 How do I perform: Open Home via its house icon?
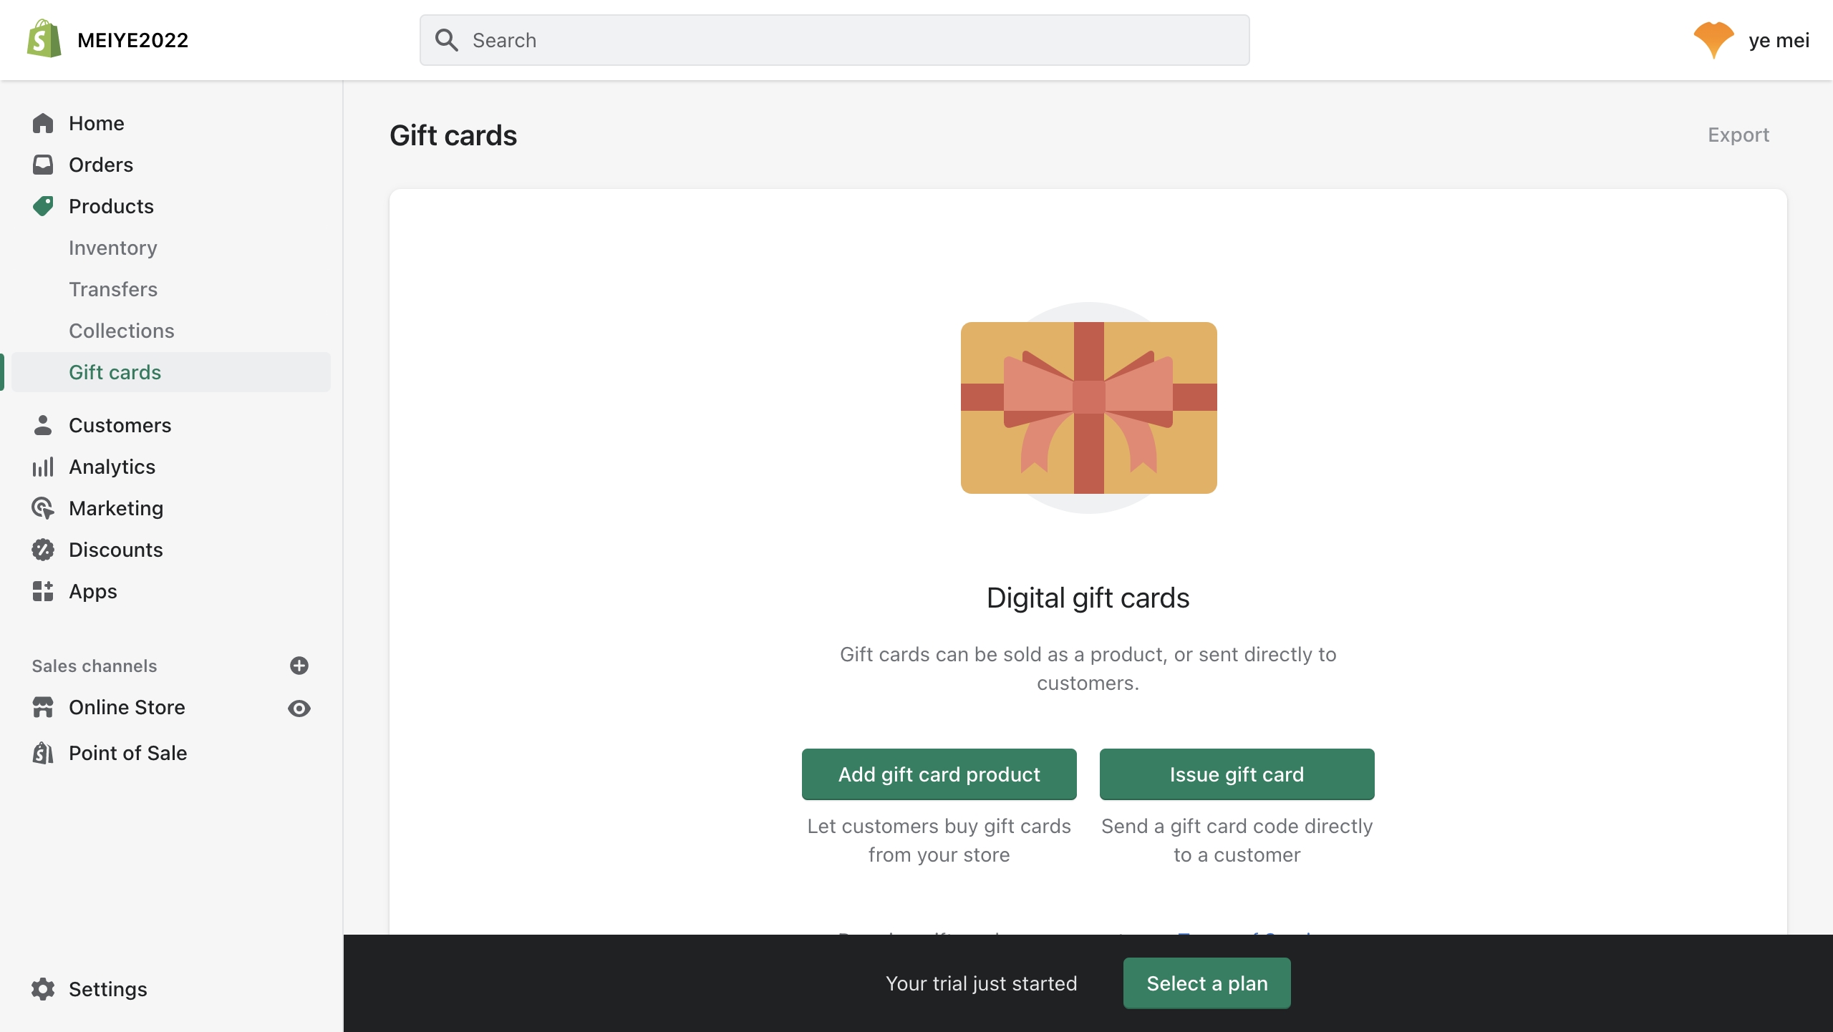click(x=43, y=123)
